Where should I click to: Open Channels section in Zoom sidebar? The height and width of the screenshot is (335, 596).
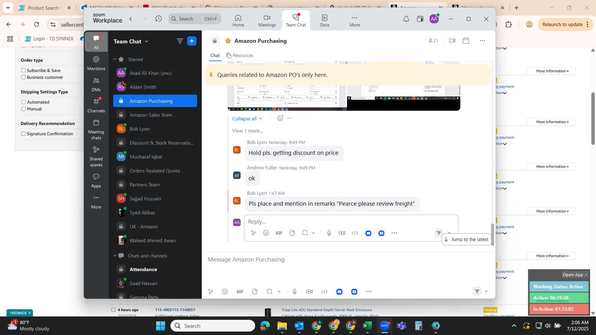96,105
